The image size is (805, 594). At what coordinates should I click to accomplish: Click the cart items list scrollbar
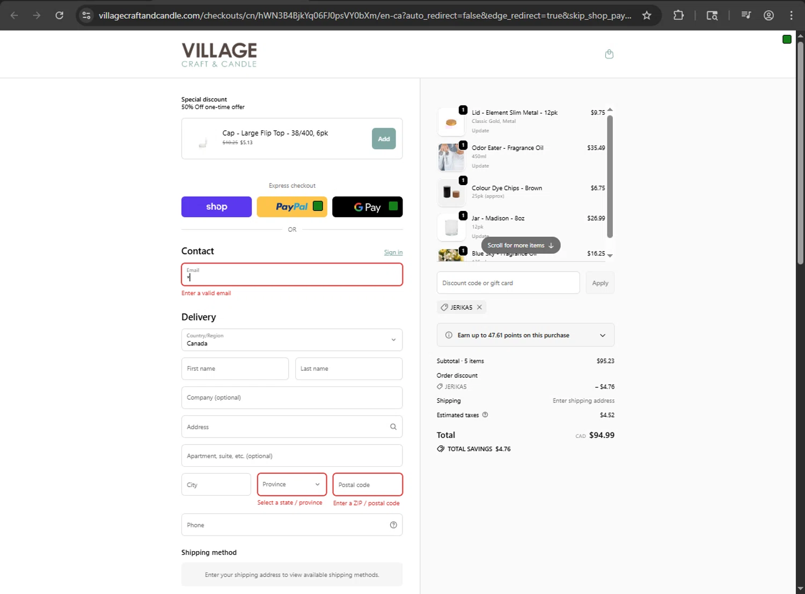click(610, 177)
